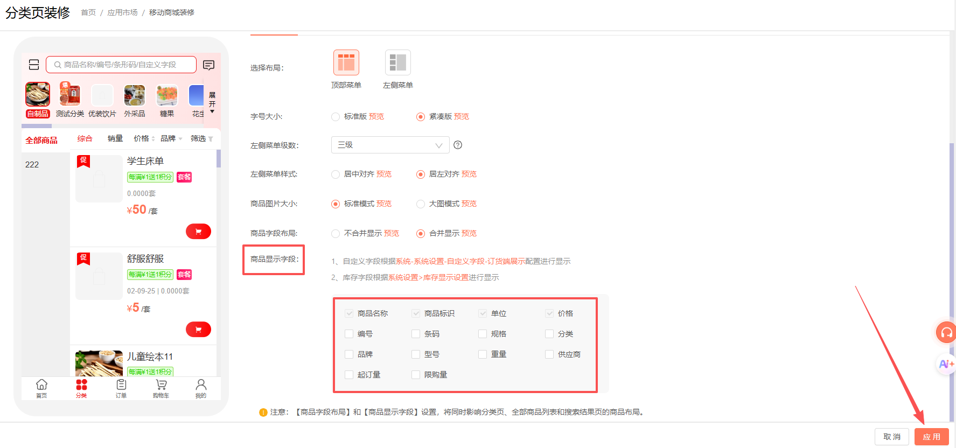The image size is (956, 448).
Task: Open the 筛选 filter in preview
Action: (x=202, y=139)
